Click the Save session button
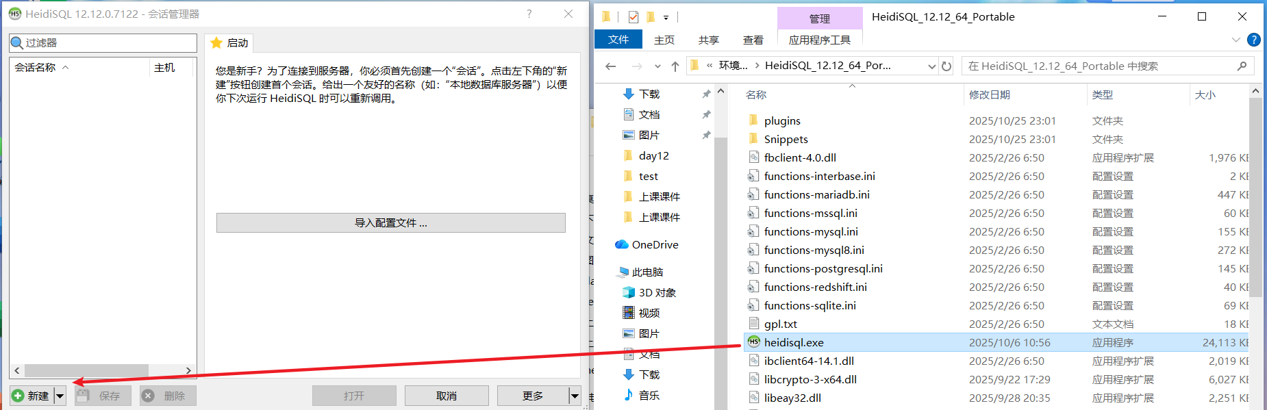Image resolution: width=1267 pixels, height=410 pixels. 101,396
